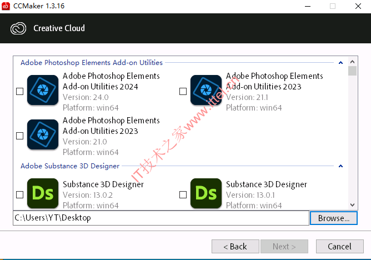Click the product list scrollbar thumb
This screenshot has height=260, width=371.
tap(352, 71)
